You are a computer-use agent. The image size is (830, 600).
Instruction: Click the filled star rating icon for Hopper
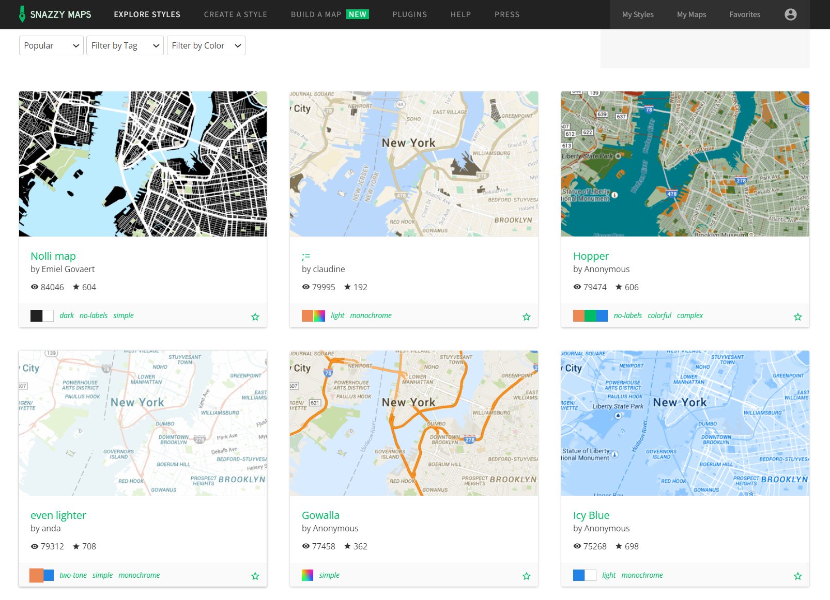tap(619, 287)
